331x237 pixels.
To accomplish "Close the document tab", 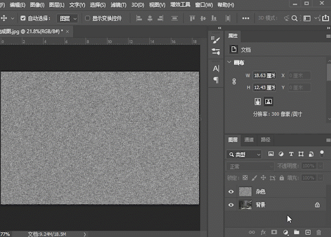I will pyautogui.click(x=67, y=31).
